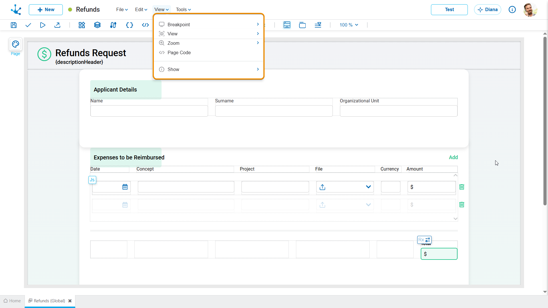Open the File menu

pos(122,10)
